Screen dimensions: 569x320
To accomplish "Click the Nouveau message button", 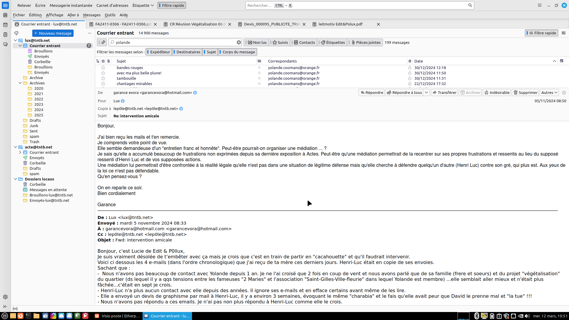I will [53, 33].
